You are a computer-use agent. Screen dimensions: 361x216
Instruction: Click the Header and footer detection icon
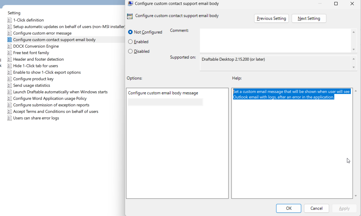pos(9,59)
